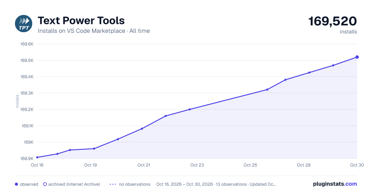Click the Oct 23 x-axis label
The width and height of the screenshot is (372, 195).
197,165
